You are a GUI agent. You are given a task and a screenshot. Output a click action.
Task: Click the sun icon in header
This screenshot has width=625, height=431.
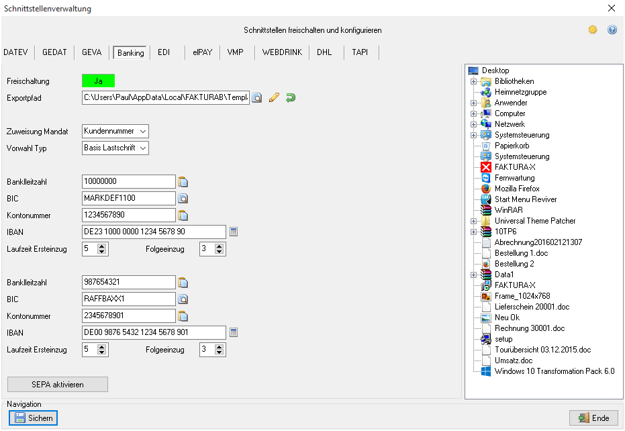click(x=593, y=30)
